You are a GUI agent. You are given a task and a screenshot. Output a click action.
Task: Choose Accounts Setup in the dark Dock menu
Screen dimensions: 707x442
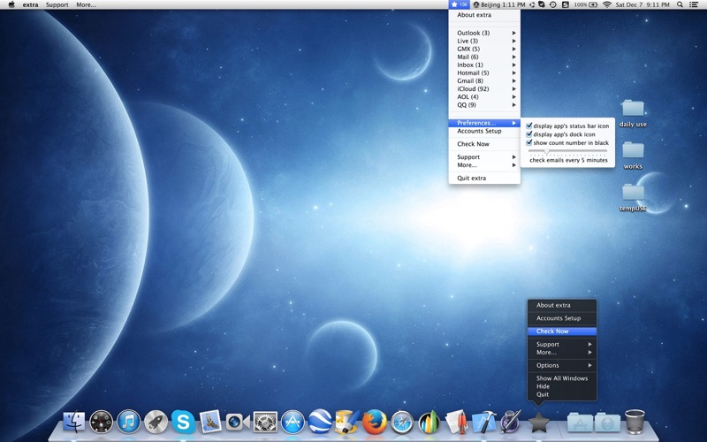click(562, 318)
